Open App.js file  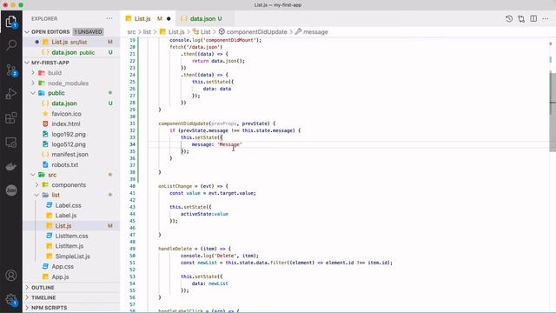60,276
